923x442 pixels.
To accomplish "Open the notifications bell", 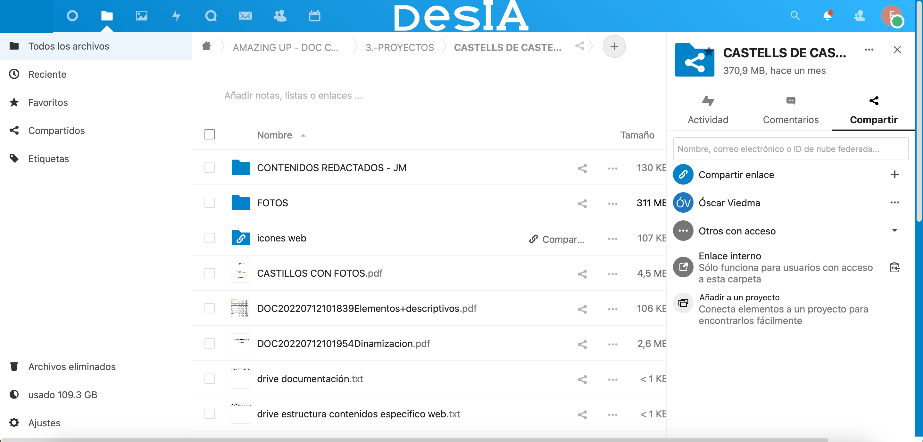I will 827,16.
